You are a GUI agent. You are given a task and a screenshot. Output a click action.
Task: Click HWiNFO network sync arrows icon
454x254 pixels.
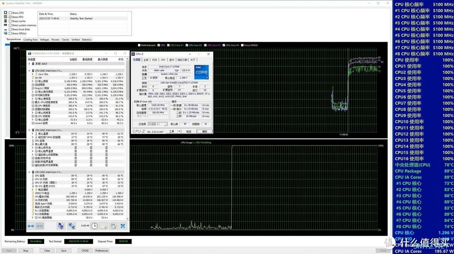point(71,226)
